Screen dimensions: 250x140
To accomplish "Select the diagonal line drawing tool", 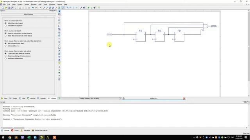I will click(x=59, y=45).
